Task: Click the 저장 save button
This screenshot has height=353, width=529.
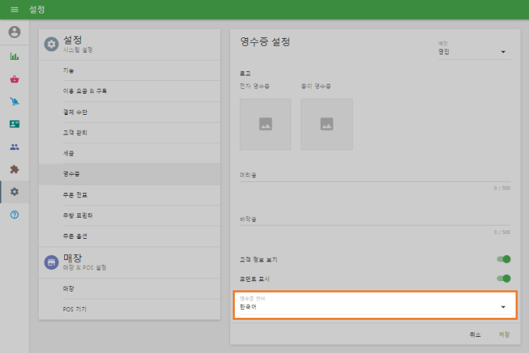Action: coord(504,334)
